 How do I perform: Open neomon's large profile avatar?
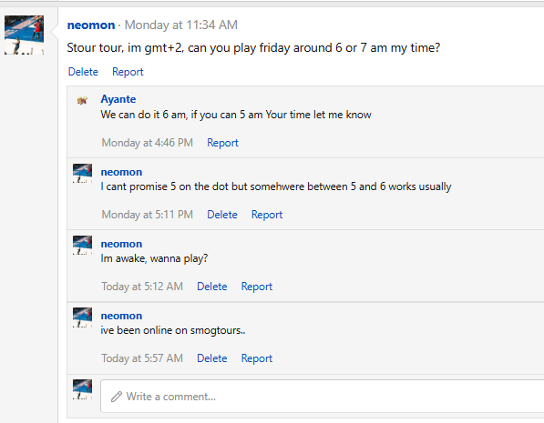coord(24,35)
